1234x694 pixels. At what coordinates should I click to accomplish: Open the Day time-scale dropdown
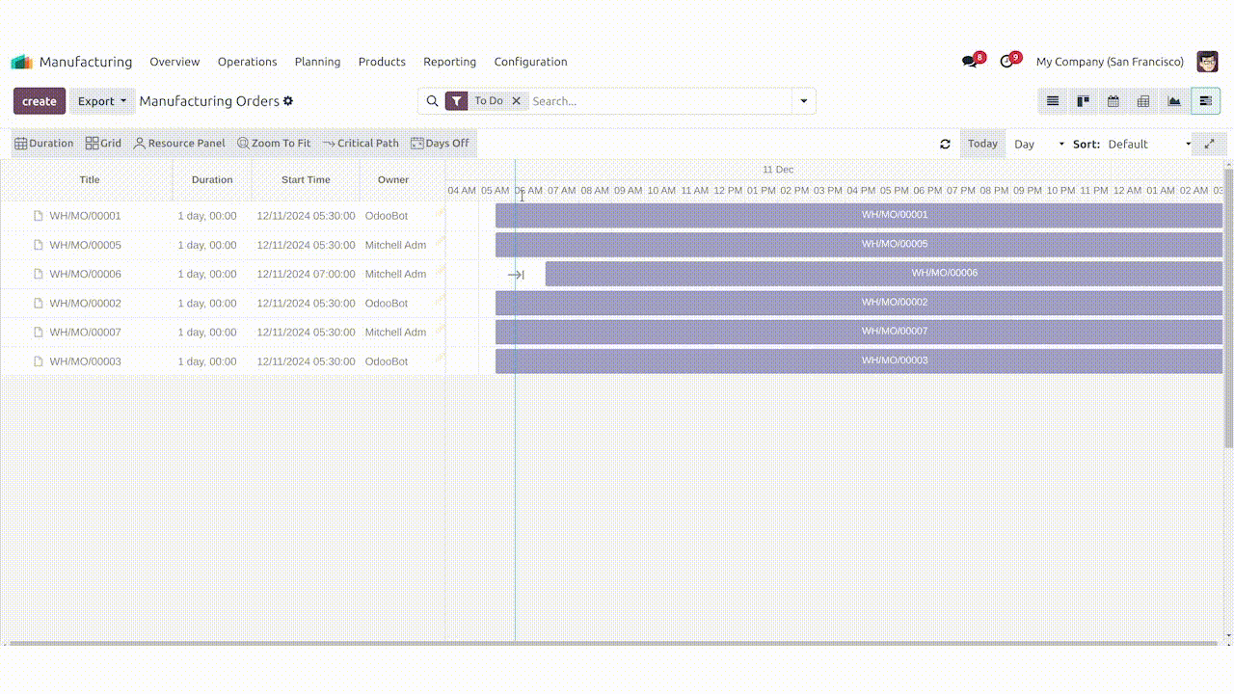pyautogui.click(x=1038, y=144)
